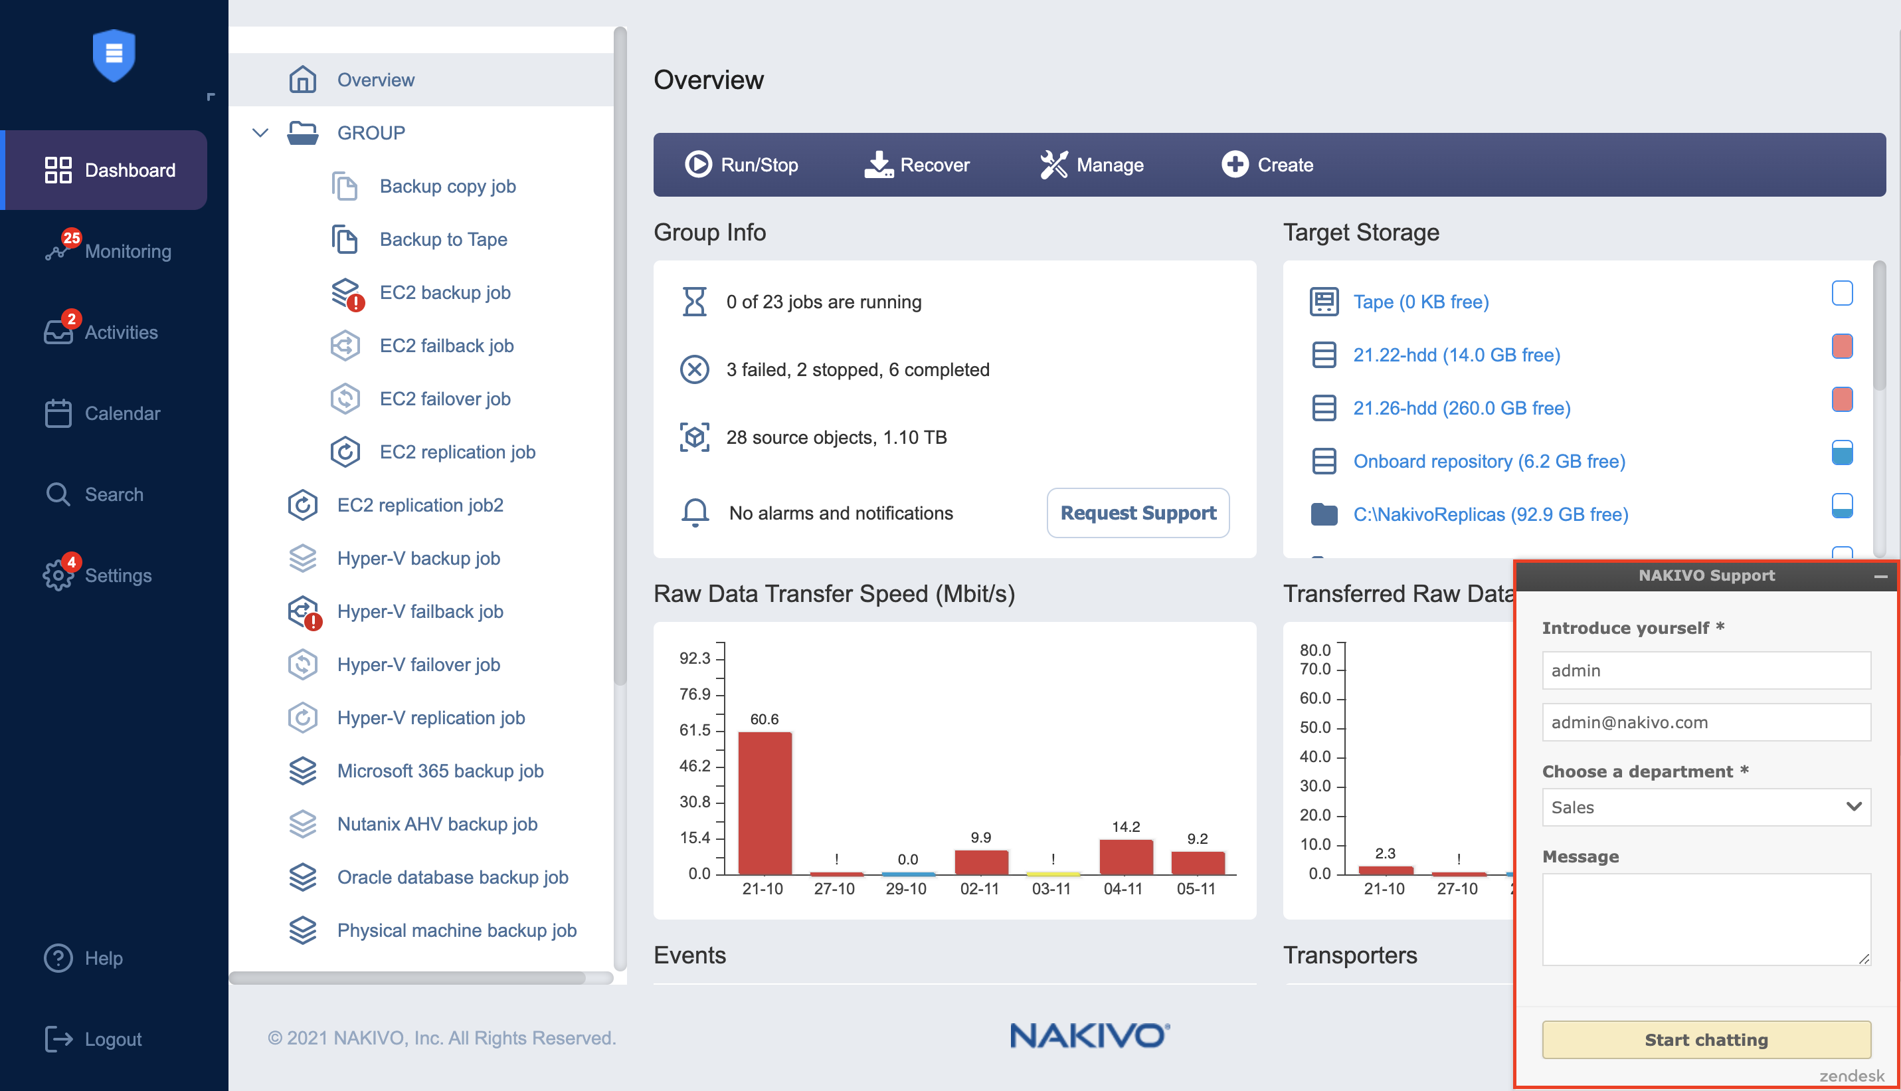The image size is (1901, 1091).
Task: Select the EC2 failover job icon
Action: [x=345, y=399]
